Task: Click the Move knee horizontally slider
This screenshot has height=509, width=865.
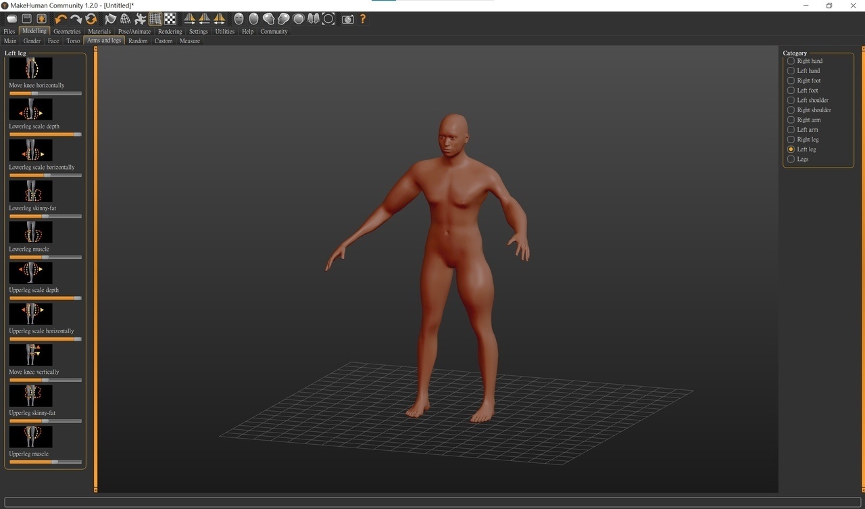Action: point(45,93)
